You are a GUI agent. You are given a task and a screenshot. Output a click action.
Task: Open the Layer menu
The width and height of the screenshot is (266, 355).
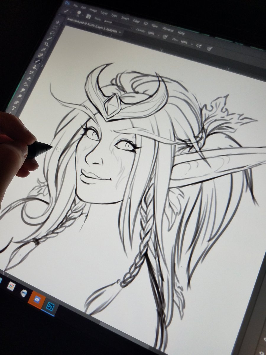pos(104,13)
